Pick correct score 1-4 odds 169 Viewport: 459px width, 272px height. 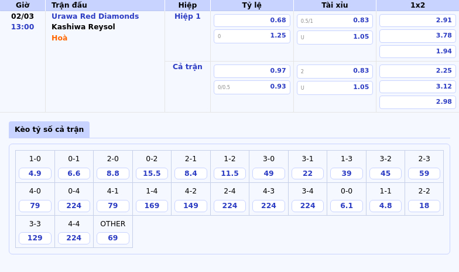[x=152, y=205]
